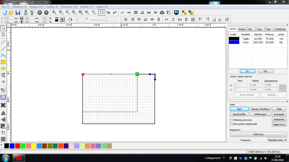Switch to the Rotary tab
The width and height of the screenshot is (289, 162).
tap(242, 29)
